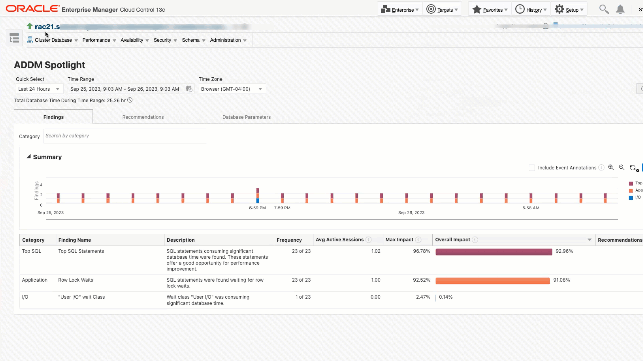Click the search magnifier icon in header
The image size is (643, 361).
point(604,9)
